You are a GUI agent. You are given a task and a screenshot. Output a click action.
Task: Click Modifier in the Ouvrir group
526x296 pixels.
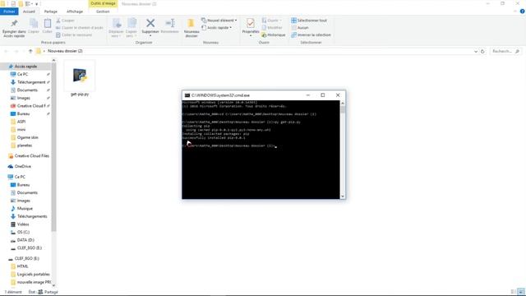[272, 27]
